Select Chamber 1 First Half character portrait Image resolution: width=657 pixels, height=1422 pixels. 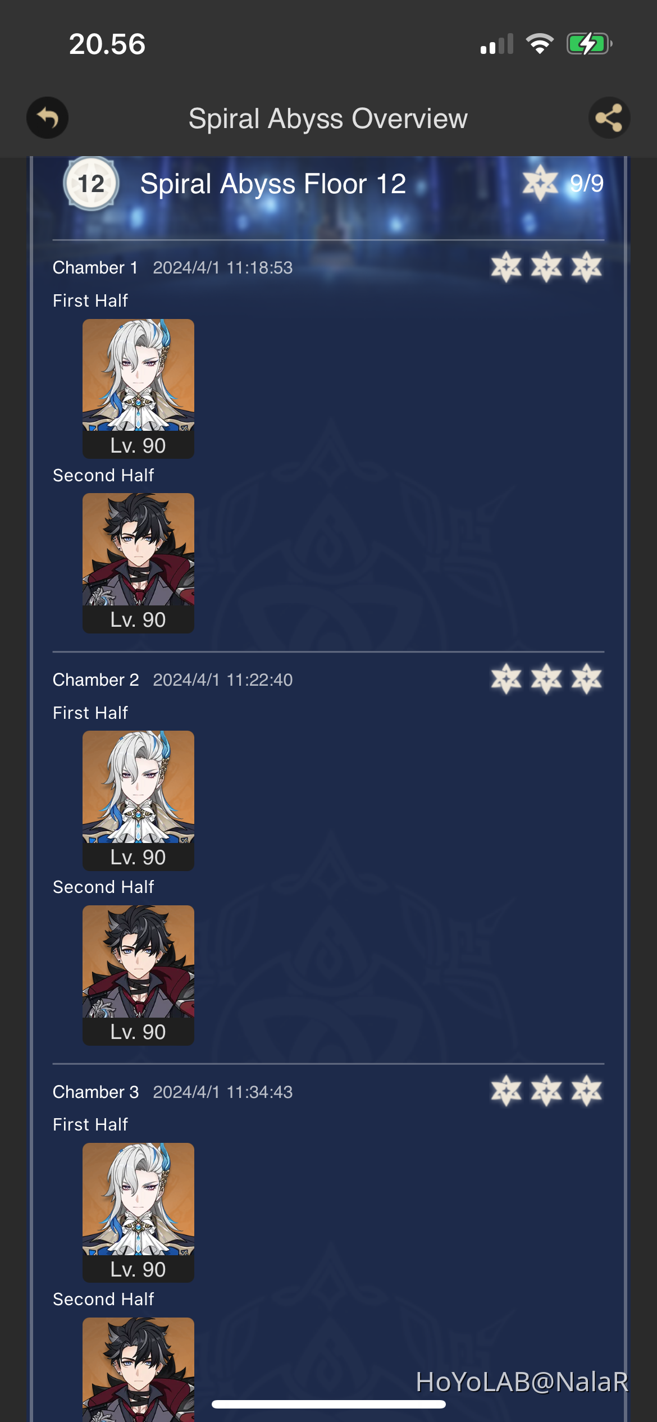click(138, 389)
